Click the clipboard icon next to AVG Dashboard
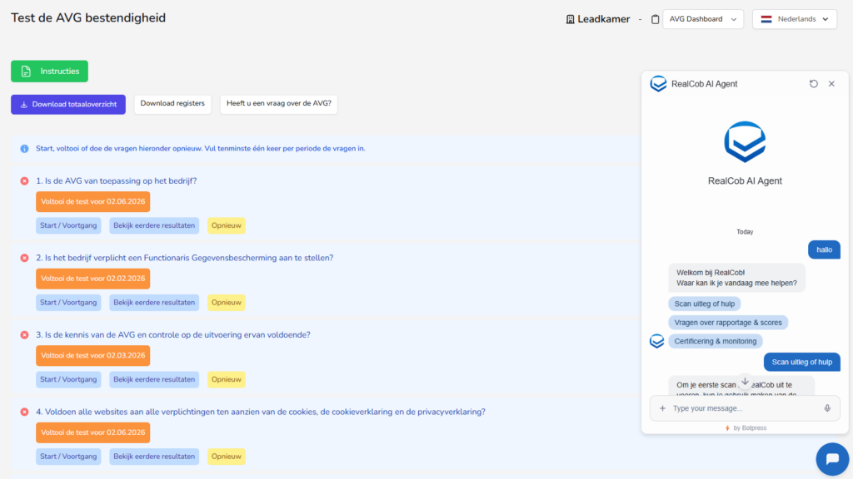 click(x=655, y=19)
